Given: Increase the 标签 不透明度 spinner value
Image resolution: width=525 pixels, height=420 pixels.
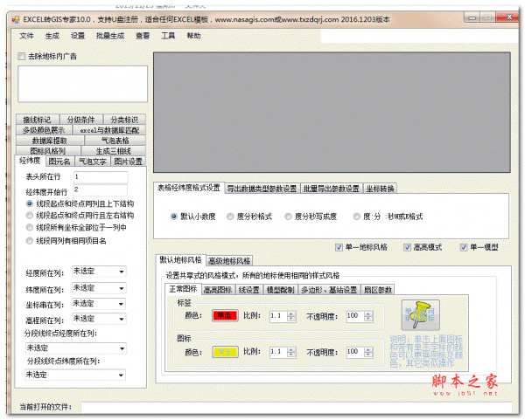Looking at the screenshot, I should coord(368,313).
